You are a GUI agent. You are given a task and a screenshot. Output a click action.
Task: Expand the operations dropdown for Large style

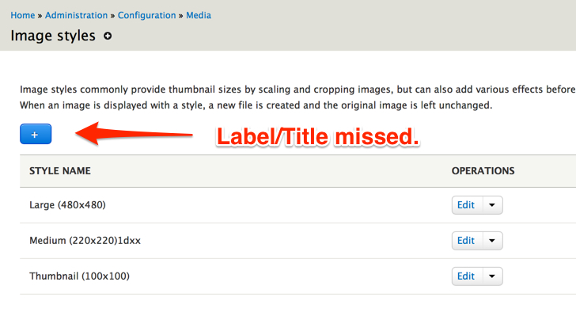click(x=491, y=205)
